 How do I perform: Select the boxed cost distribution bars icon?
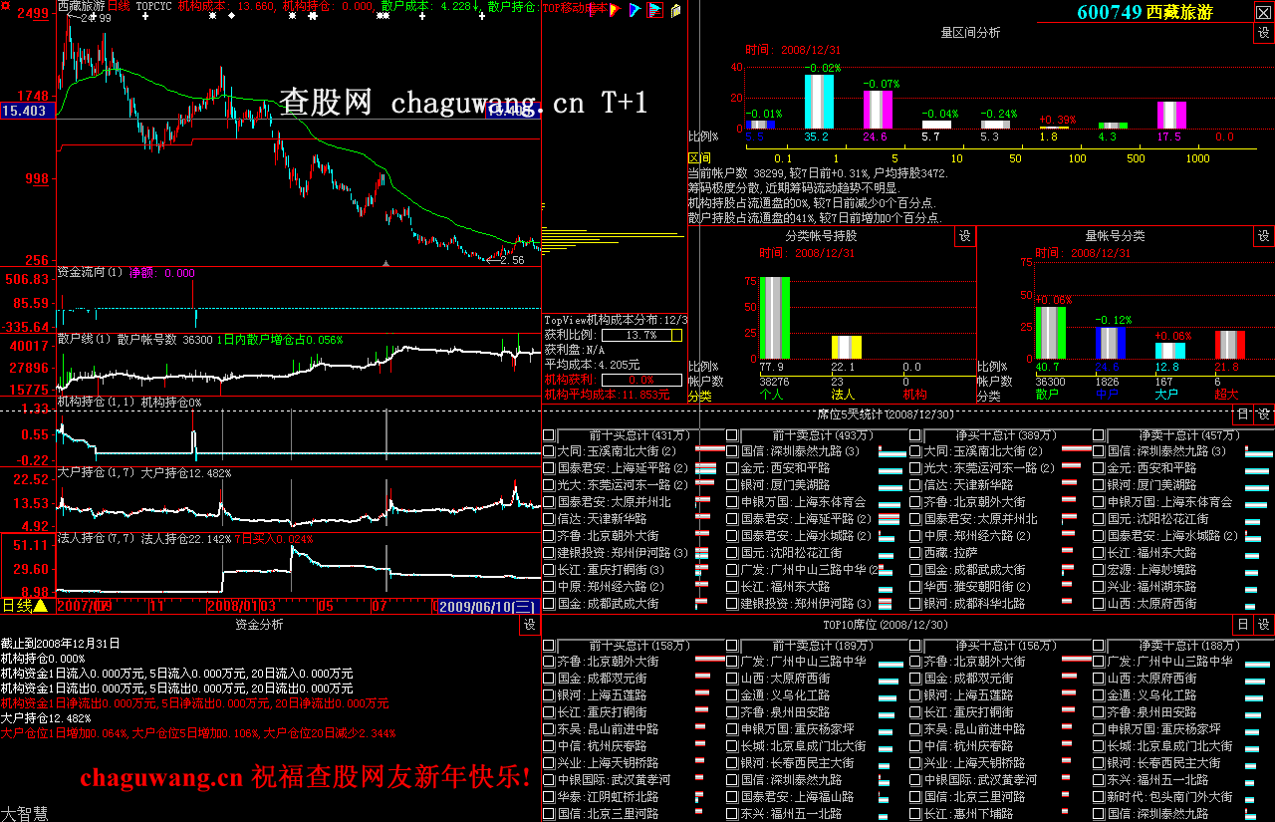tap(654, 10)
